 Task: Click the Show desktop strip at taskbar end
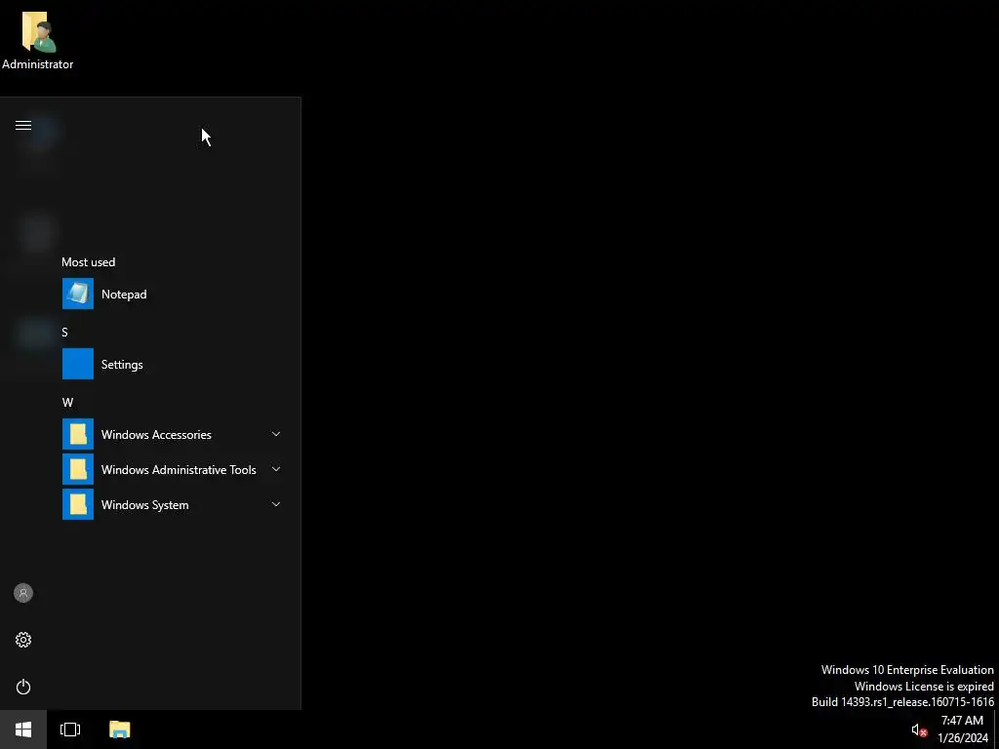point(996,729)
